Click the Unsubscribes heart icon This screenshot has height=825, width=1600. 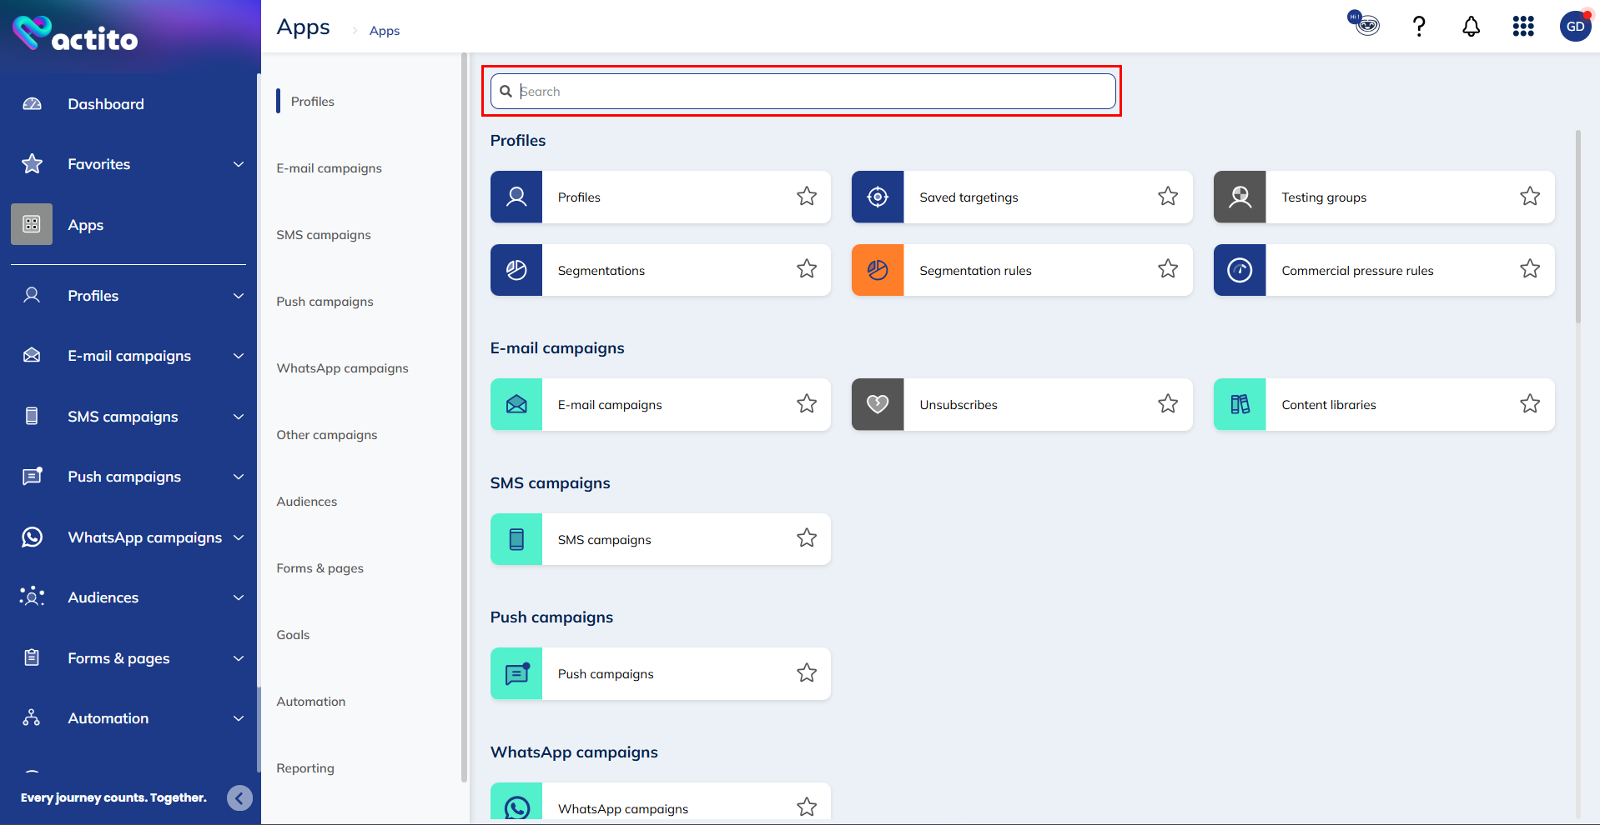(878, 405)
